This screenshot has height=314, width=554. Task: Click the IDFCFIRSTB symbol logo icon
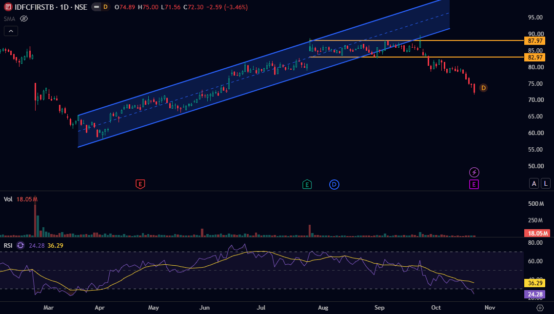point(8,7)
